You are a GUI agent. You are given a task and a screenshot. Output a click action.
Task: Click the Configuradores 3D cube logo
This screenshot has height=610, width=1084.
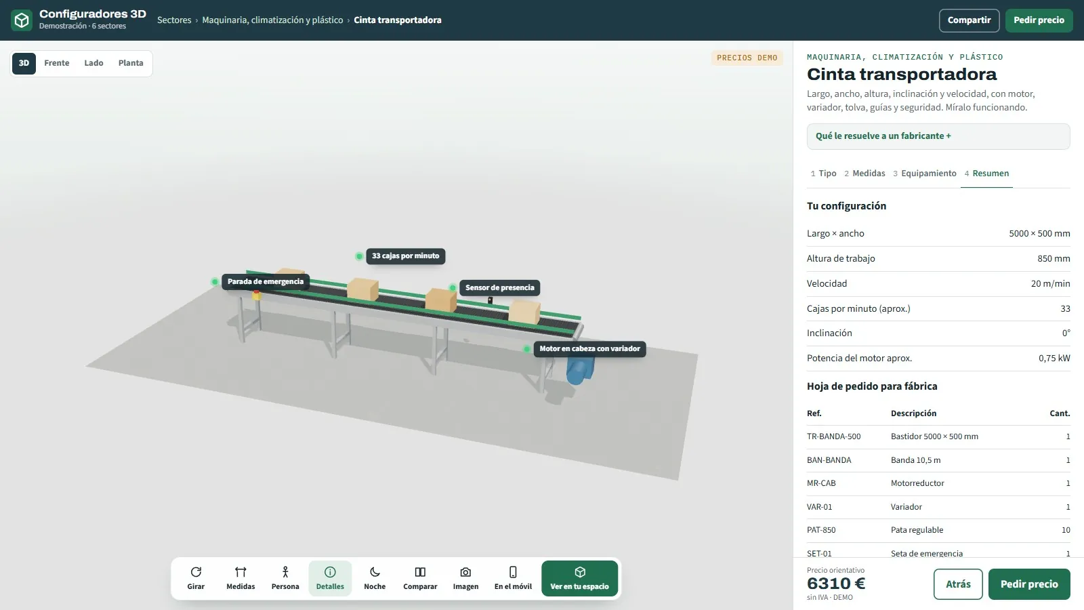(22, 20)
